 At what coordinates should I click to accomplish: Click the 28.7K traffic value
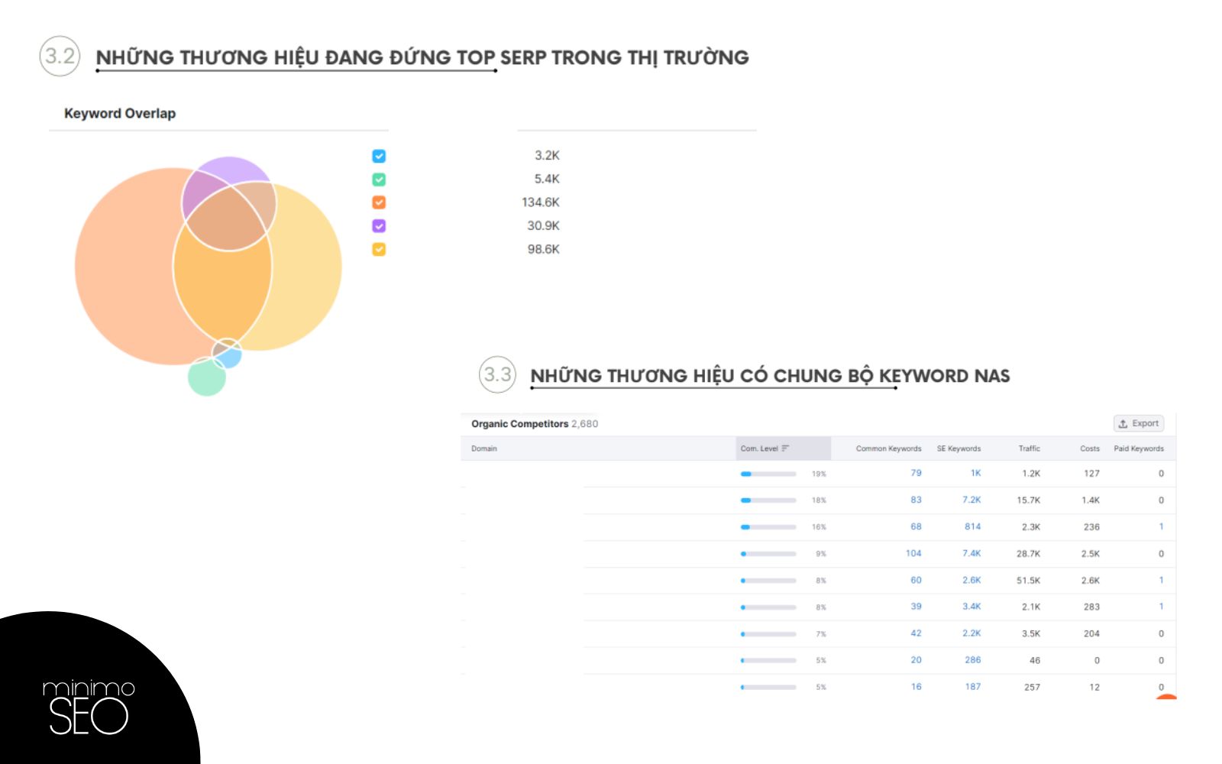tap(1028, 554)
